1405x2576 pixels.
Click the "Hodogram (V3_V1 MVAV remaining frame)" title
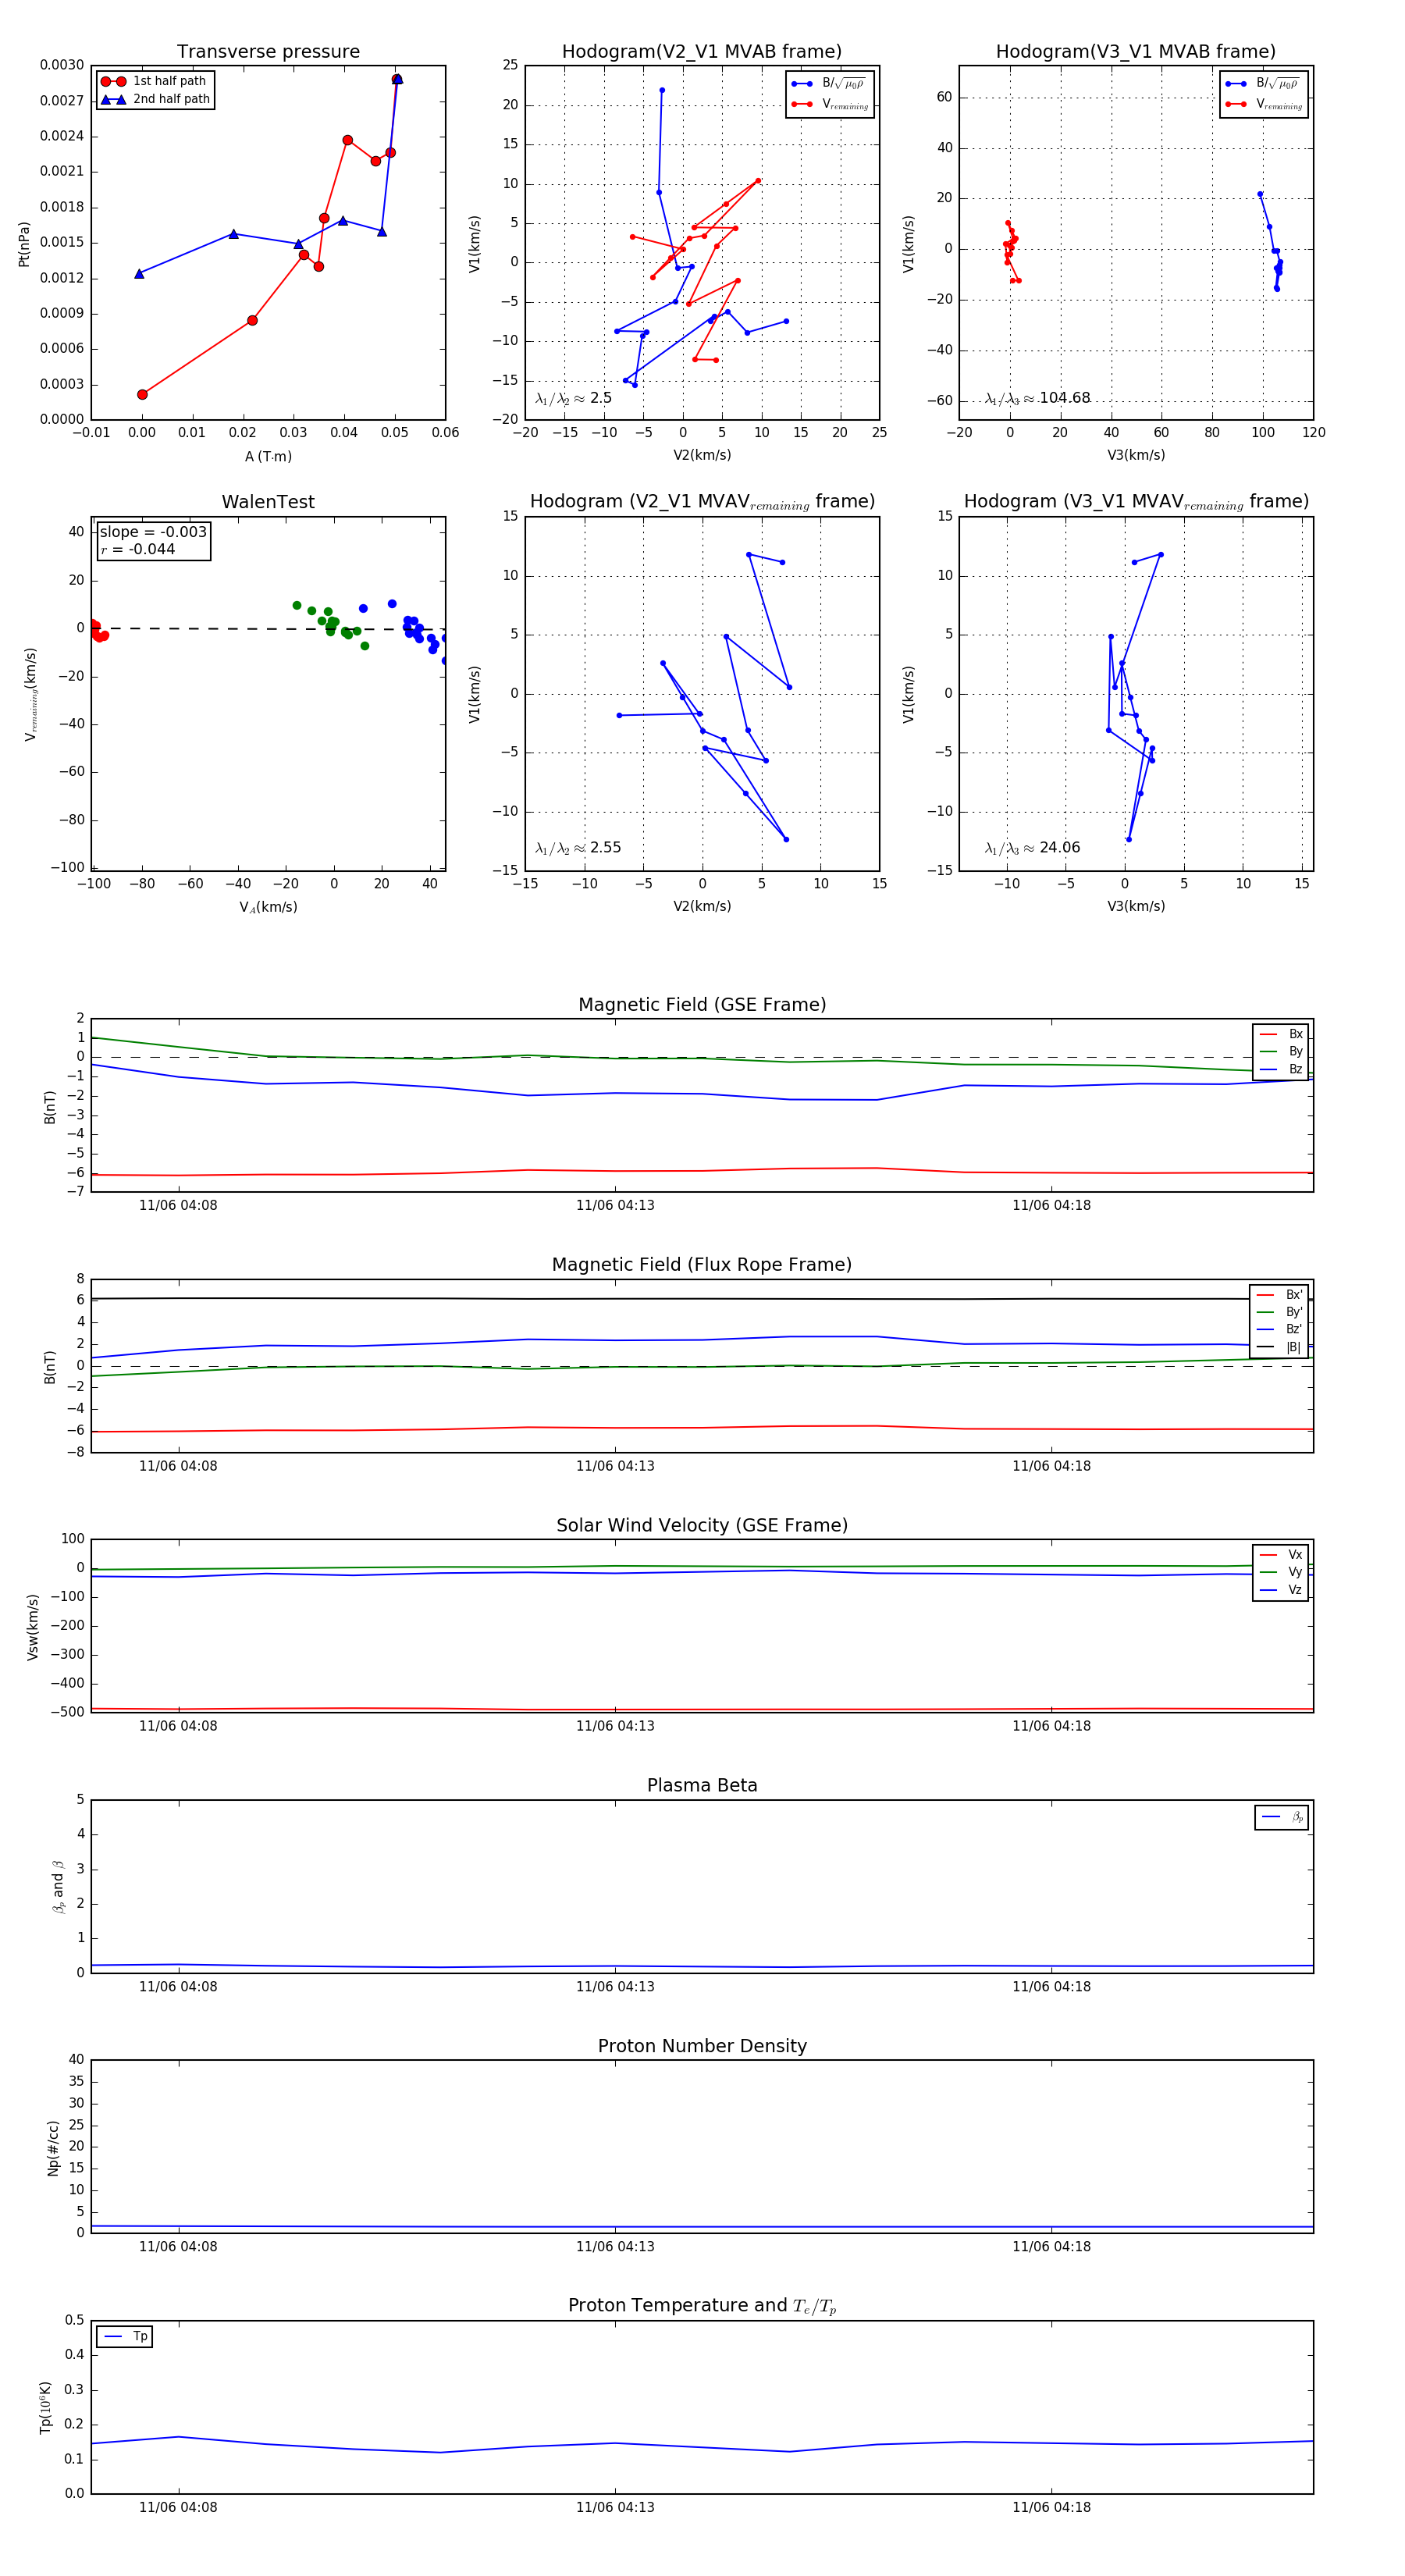coord(1136,502)
